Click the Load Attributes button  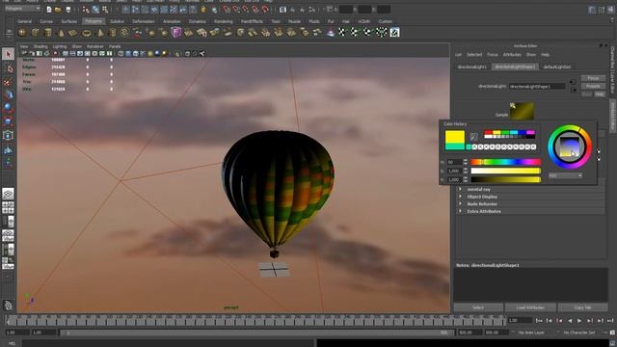pyautogui.click(x=530, y=307)
